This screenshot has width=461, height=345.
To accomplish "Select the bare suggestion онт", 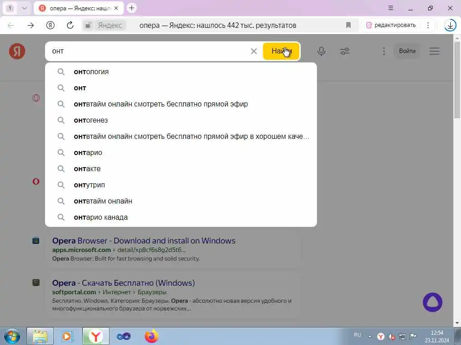I will point(181,88).
